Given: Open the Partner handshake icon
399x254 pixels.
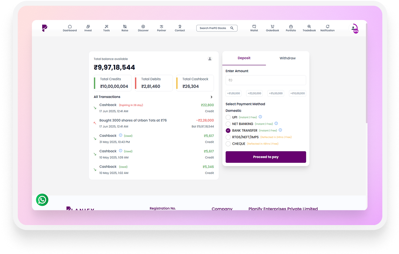Looking at the screenshot, I should pos(162,26).
